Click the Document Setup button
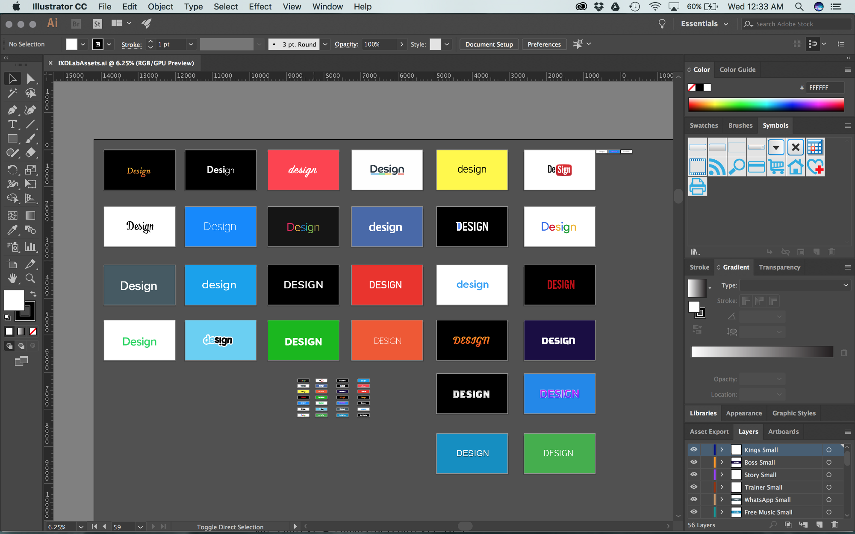 pos(489,44)
